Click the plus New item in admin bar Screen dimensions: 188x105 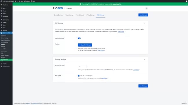click(x=21, y=1)
